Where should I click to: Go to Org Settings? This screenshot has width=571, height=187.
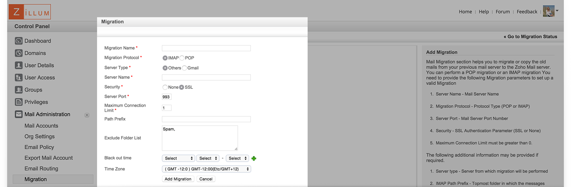[x=39, y=136]
